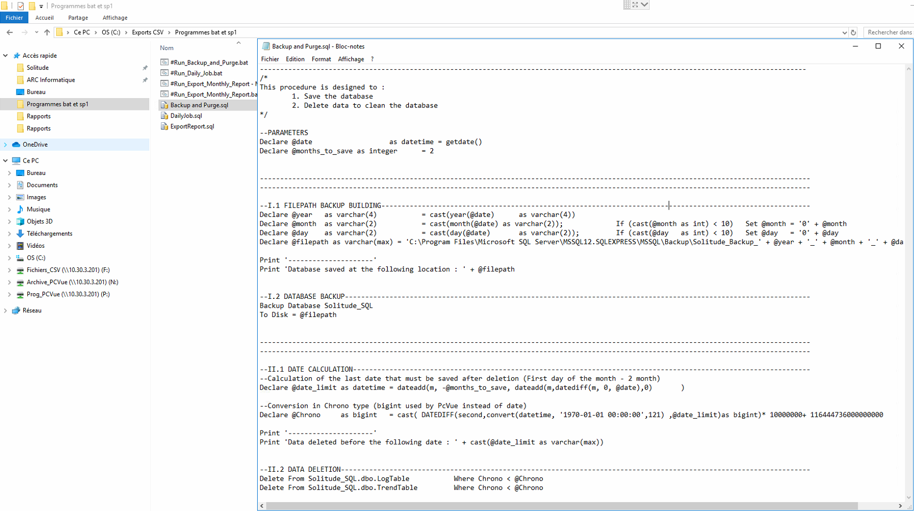
Task: Open the Notepad Format menu
Action: 321,59
